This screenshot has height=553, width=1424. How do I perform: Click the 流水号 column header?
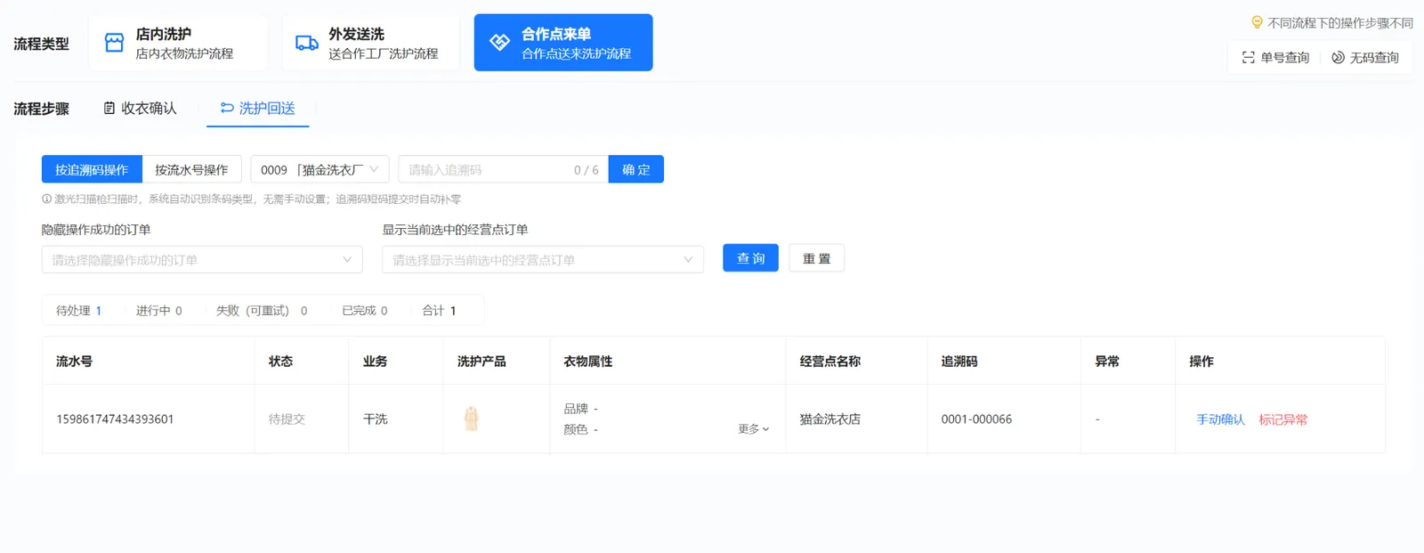pyautogui.click(x=74, y=361)
